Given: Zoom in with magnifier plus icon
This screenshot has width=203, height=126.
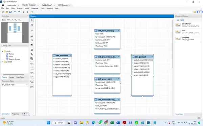Looking at the screenshot, I should 16,20.
